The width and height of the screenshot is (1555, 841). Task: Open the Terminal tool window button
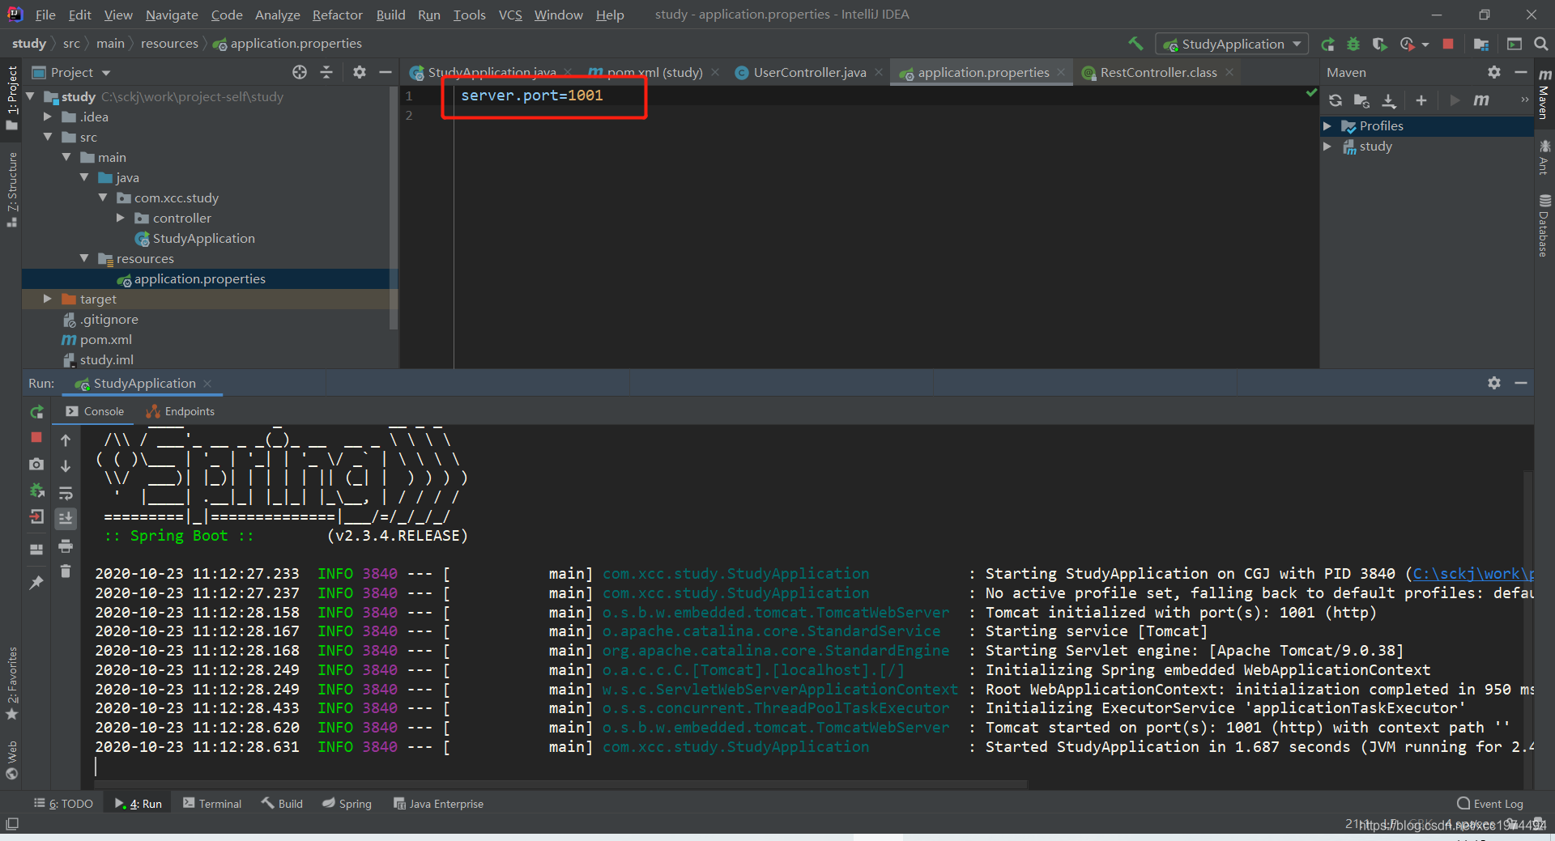(212, 804)
